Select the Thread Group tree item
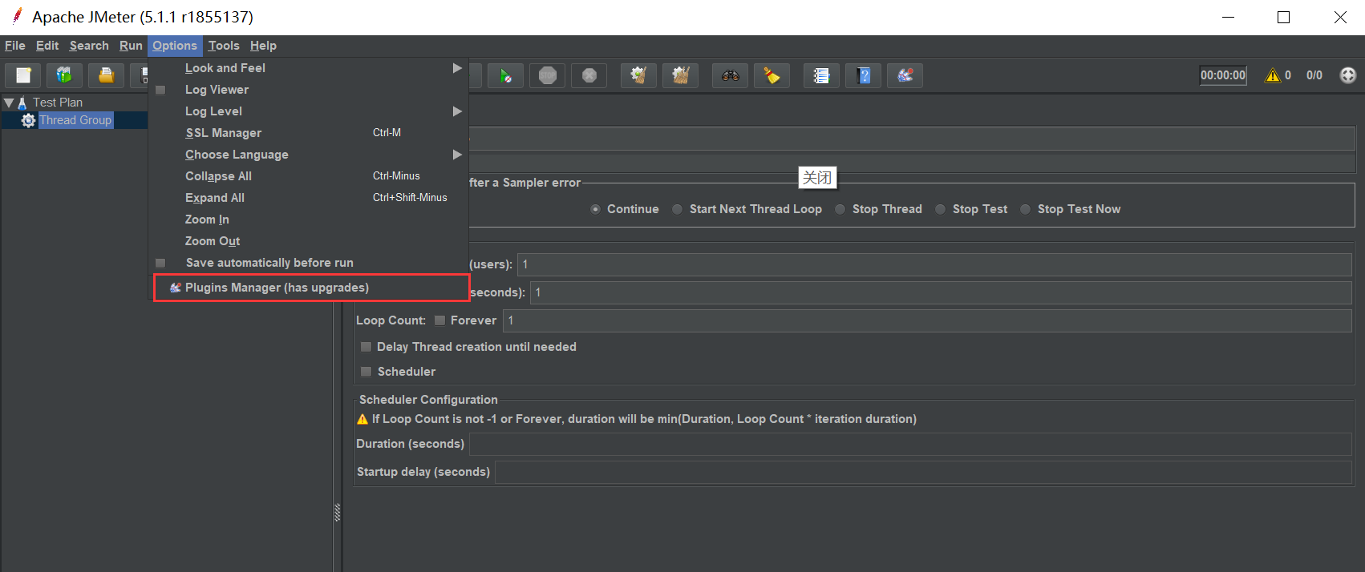This screenshot has width=1365, height=572. point(75,120)
